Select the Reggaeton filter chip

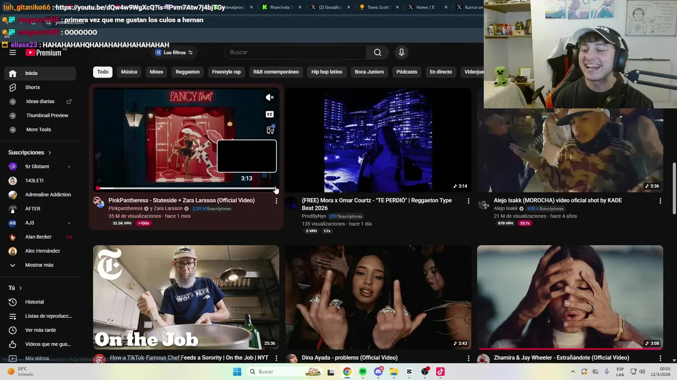pyautogui.click(x=188, y=72)
